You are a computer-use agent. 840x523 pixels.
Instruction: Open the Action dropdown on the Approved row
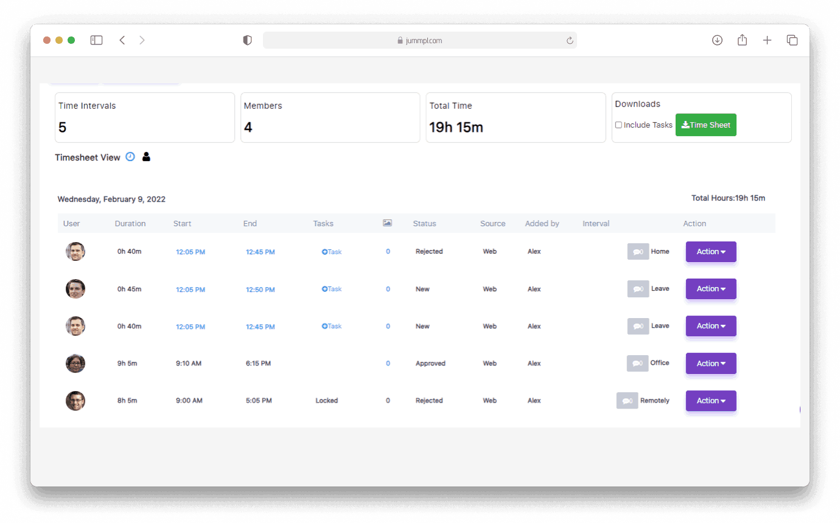pos(710,363)
